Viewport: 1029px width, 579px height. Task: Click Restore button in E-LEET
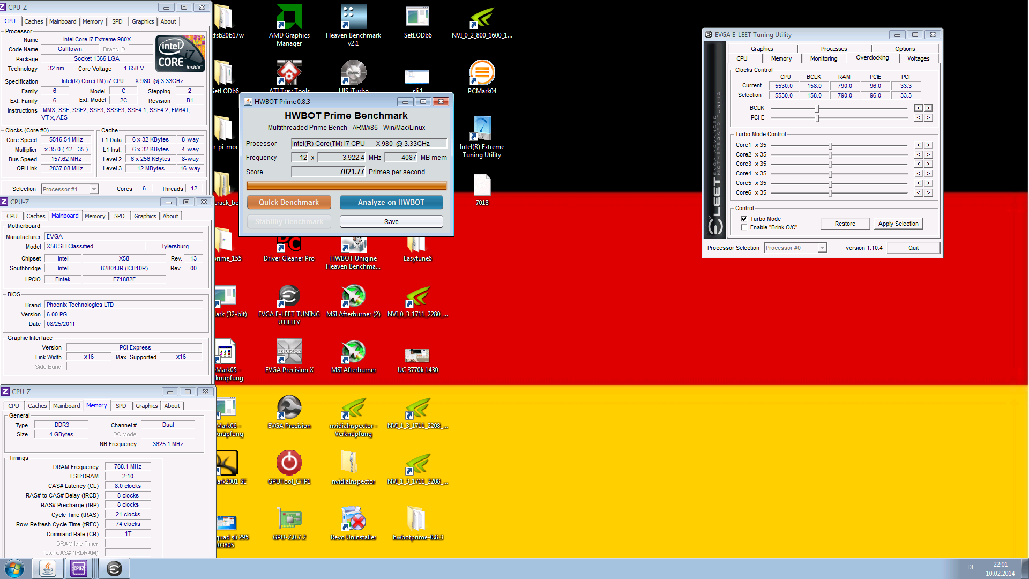coord(845,224)
